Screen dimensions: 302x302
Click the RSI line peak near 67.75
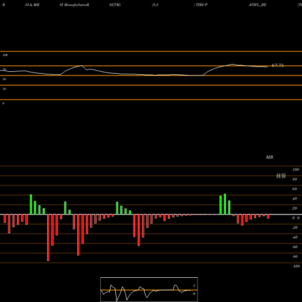[233, 64]
